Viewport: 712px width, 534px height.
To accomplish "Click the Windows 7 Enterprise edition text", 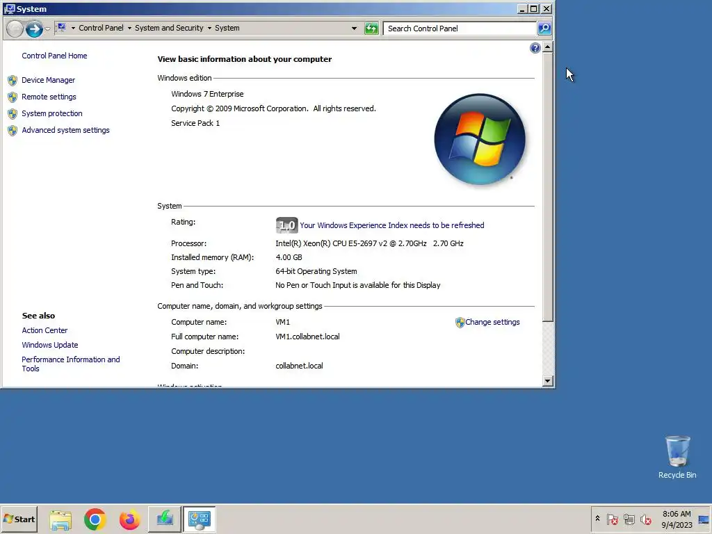I will click(207, 94).
